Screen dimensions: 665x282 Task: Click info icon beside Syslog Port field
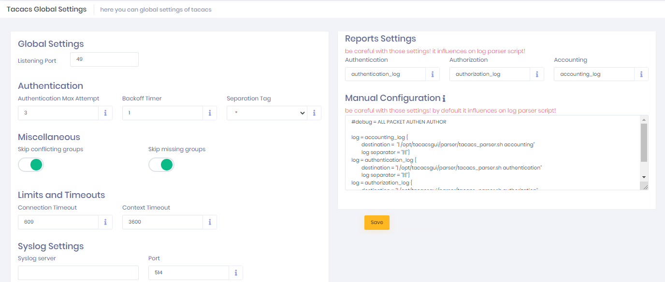(x=236, y=273)
